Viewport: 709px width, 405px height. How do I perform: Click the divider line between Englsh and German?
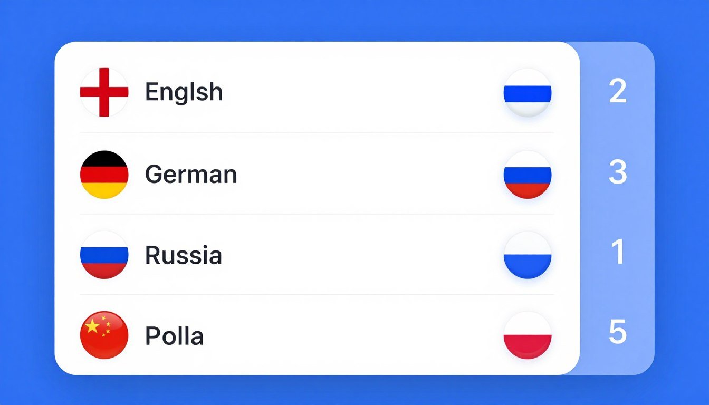(x=317, y=133)
